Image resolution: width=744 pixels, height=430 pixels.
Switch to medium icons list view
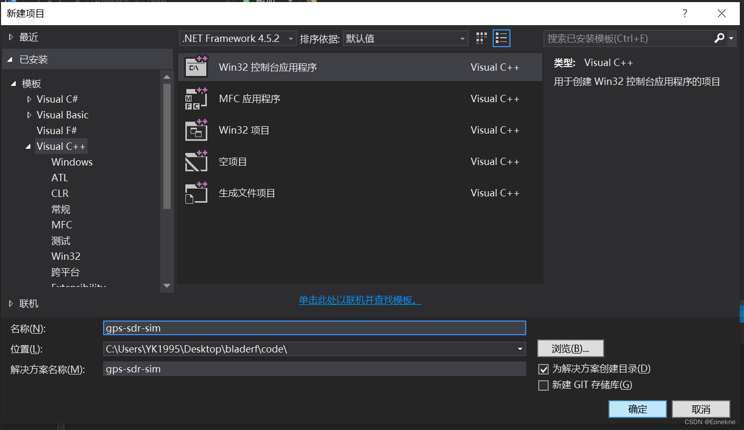point(502,38)
